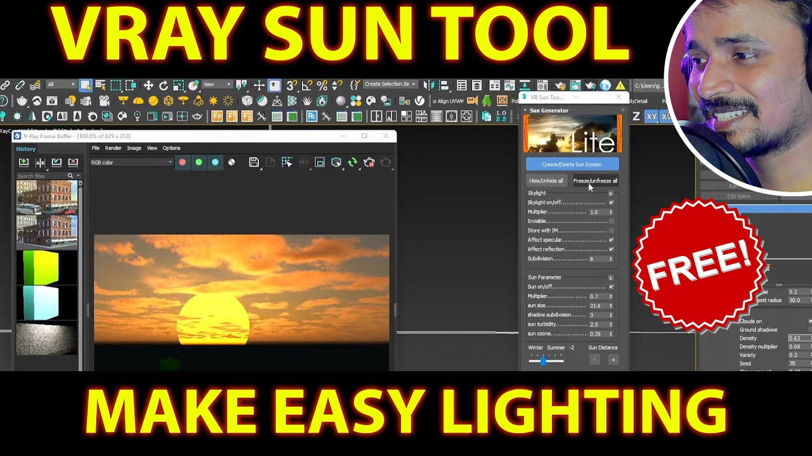This screenshot has height=456, width=812.
Task: Click Create/Delete Sun System button
Action: coord(572,165)
